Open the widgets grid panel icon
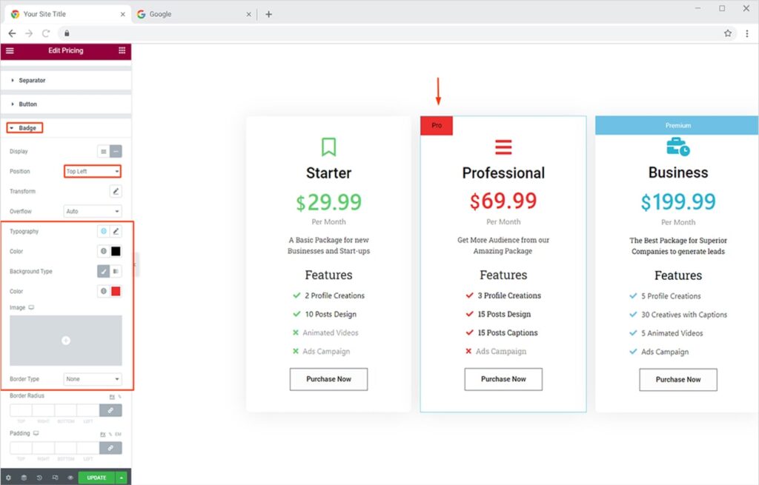This screenshot has height=485, width=759. point(122,50)
